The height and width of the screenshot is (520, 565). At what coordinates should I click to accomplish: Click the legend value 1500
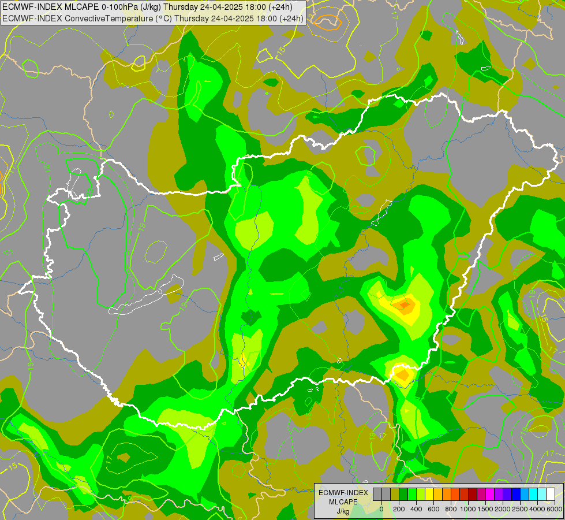point(485,509)
